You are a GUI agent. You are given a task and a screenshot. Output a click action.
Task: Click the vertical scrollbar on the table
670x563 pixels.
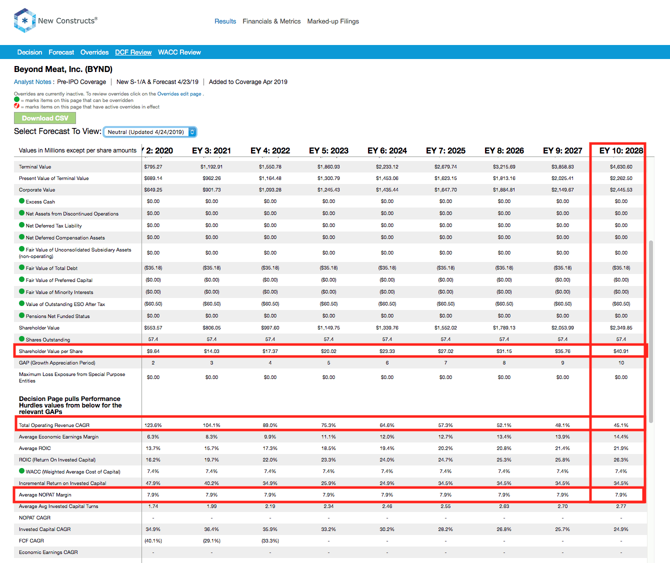point(650,331)
